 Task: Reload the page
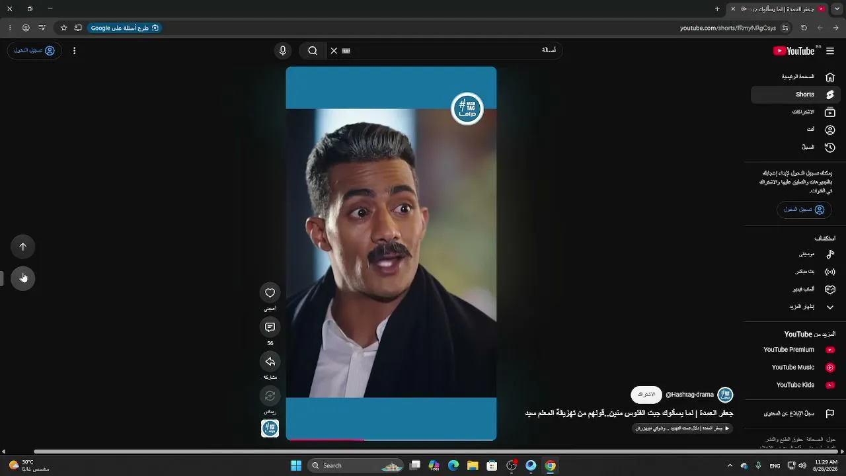pyautogui.click(x=804, y=28)
